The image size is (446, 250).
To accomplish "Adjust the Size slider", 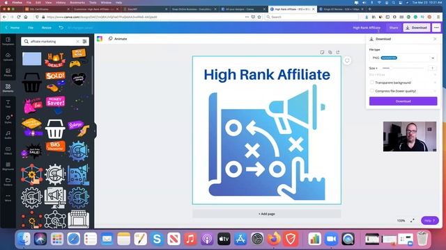I will point(403,68).
